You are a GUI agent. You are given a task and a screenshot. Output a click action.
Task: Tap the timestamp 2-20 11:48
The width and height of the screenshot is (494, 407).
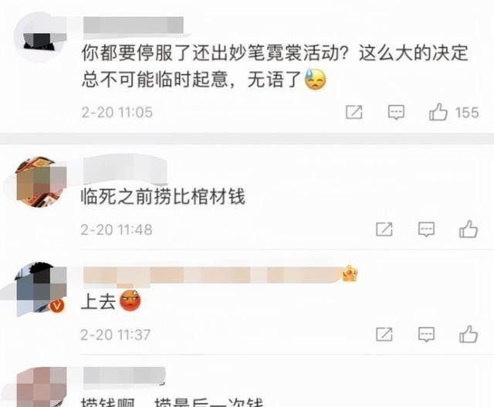[x=117, y=229]
